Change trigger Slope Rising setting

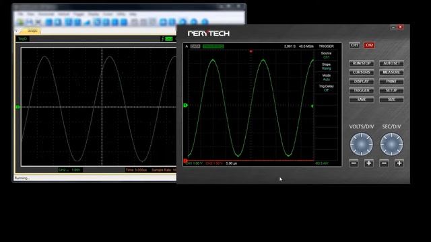point(326,67)
